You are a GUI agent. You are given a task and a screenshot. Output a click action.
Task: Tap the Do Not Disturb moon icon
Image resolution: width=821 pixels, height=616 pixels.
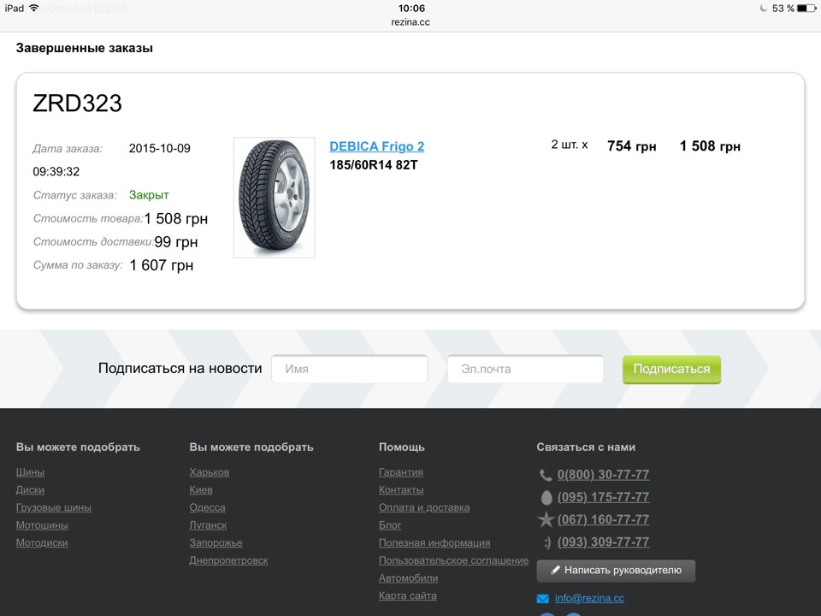pos(764,9)
